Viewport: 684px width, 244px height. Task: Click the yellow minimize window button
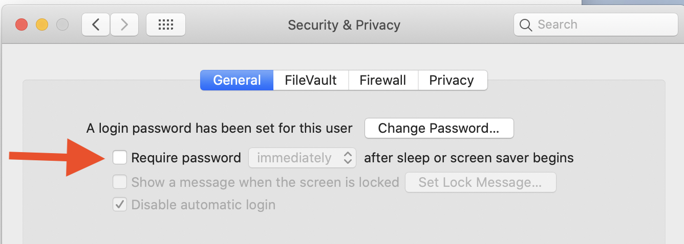point(42,25)
